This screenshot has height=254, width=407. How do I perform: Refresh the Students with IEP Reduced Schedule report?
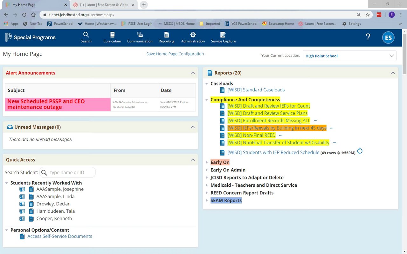click(x=360, y=151)
